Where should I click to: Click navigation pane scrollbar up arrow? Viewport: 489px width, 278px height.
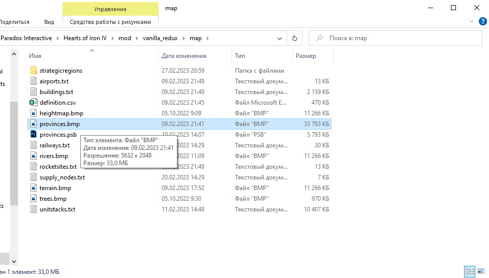[x=14, y=54]
